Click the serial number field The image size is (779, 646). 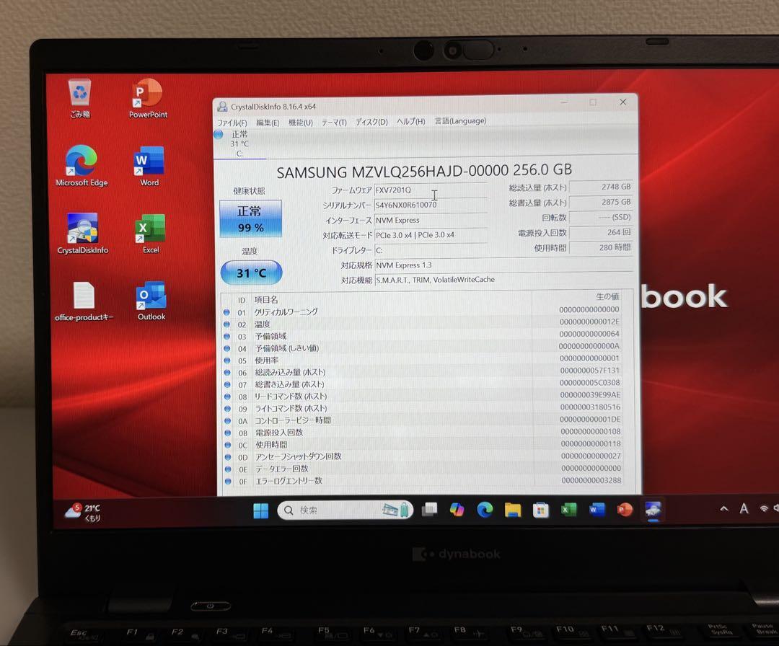430,205
